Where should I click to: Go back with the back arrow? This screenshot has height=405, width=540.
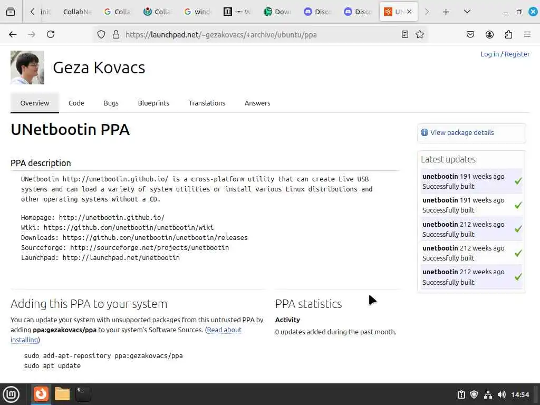[x=13, y=34]
